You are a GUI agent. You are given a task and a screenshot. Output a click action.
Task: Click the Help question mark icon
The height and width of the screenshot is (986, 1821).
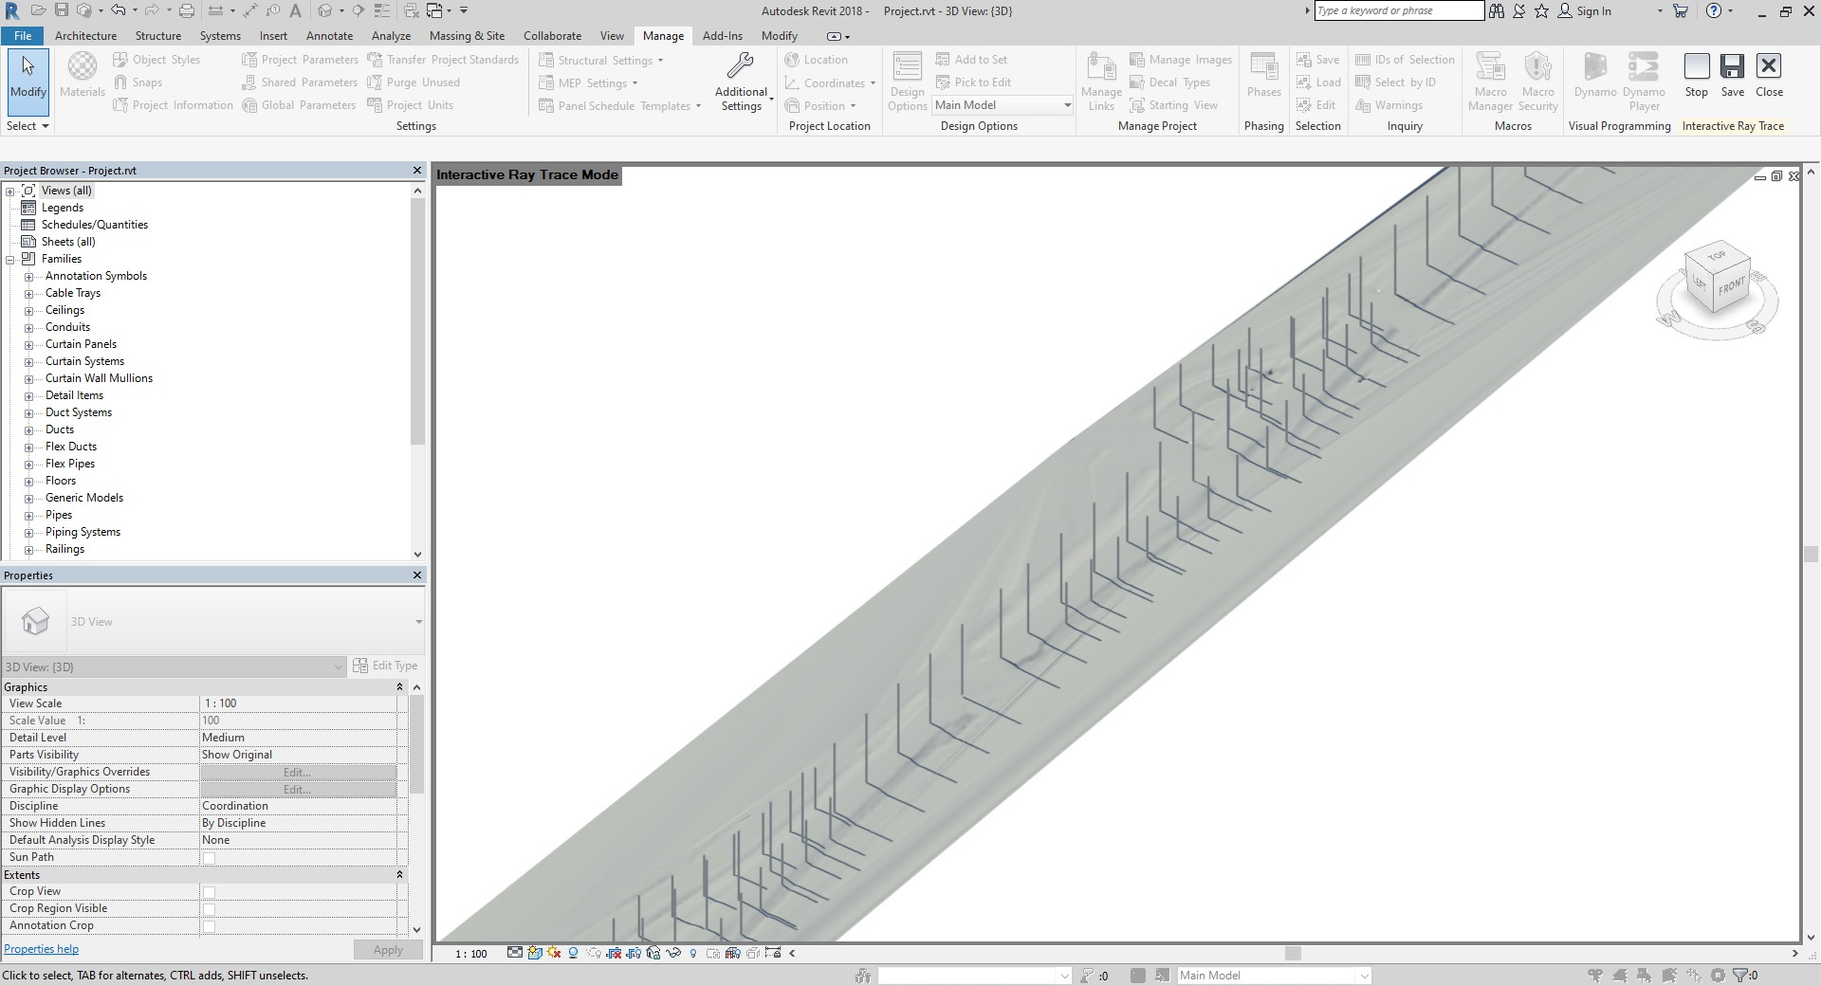pyautogui.click(x=1713, y=10)
